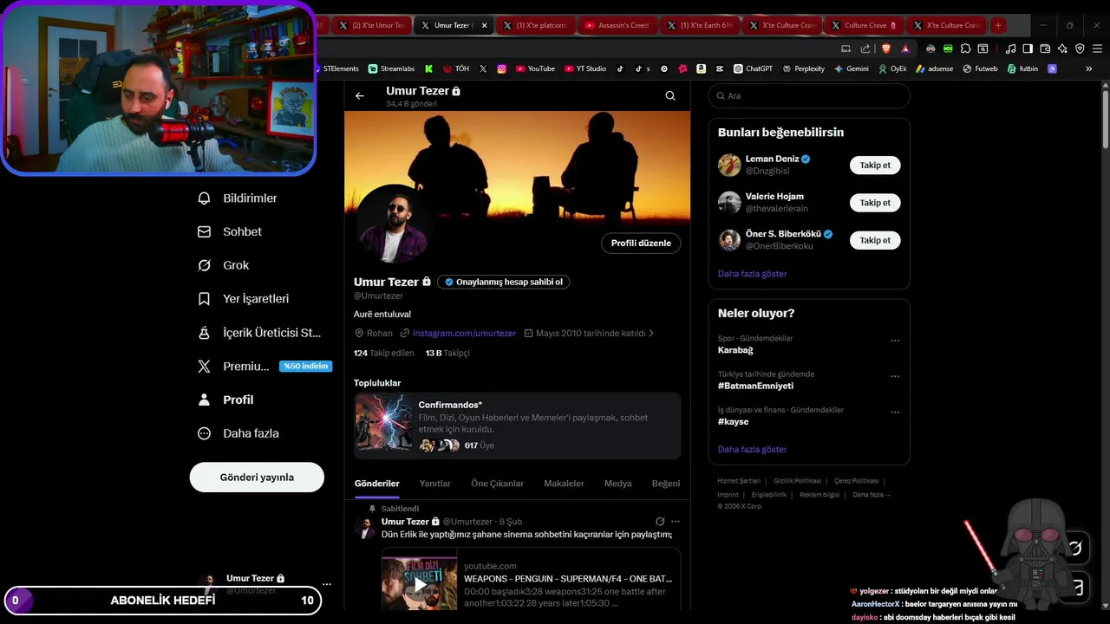1110x624 pixels.
Task: Open browser main menu hamburger icon
Action: [x=1097, y=49]
